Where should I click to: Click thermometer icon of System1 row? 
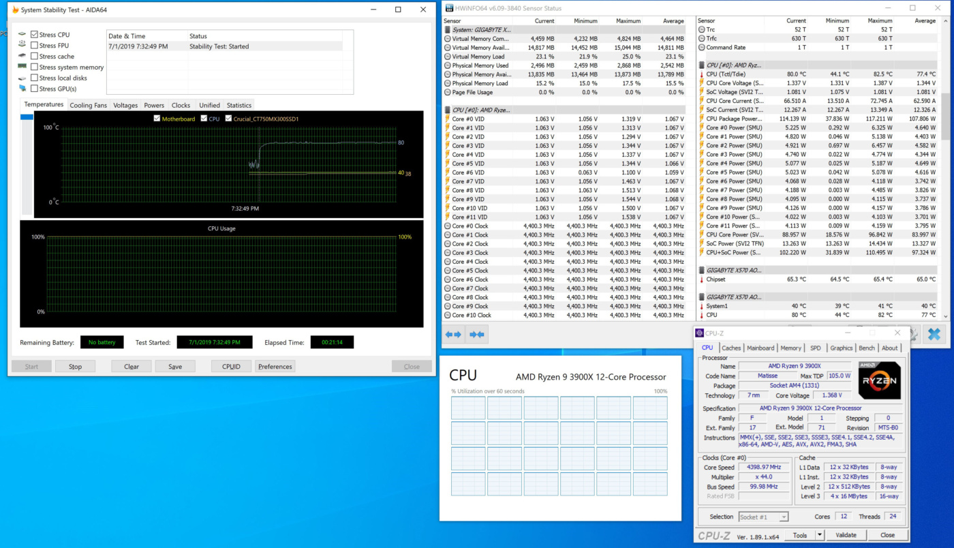701,306
